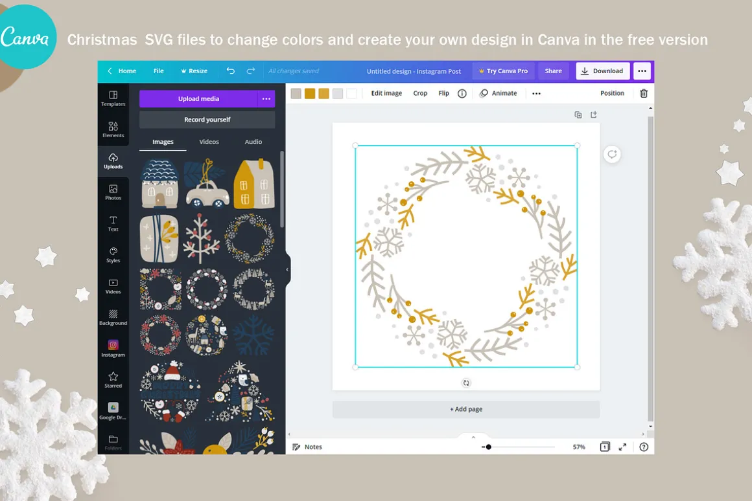The height and width of the screenshot is (501, 752).
Task: Open the Instagram sidebar panel
Action: point(113,349)
